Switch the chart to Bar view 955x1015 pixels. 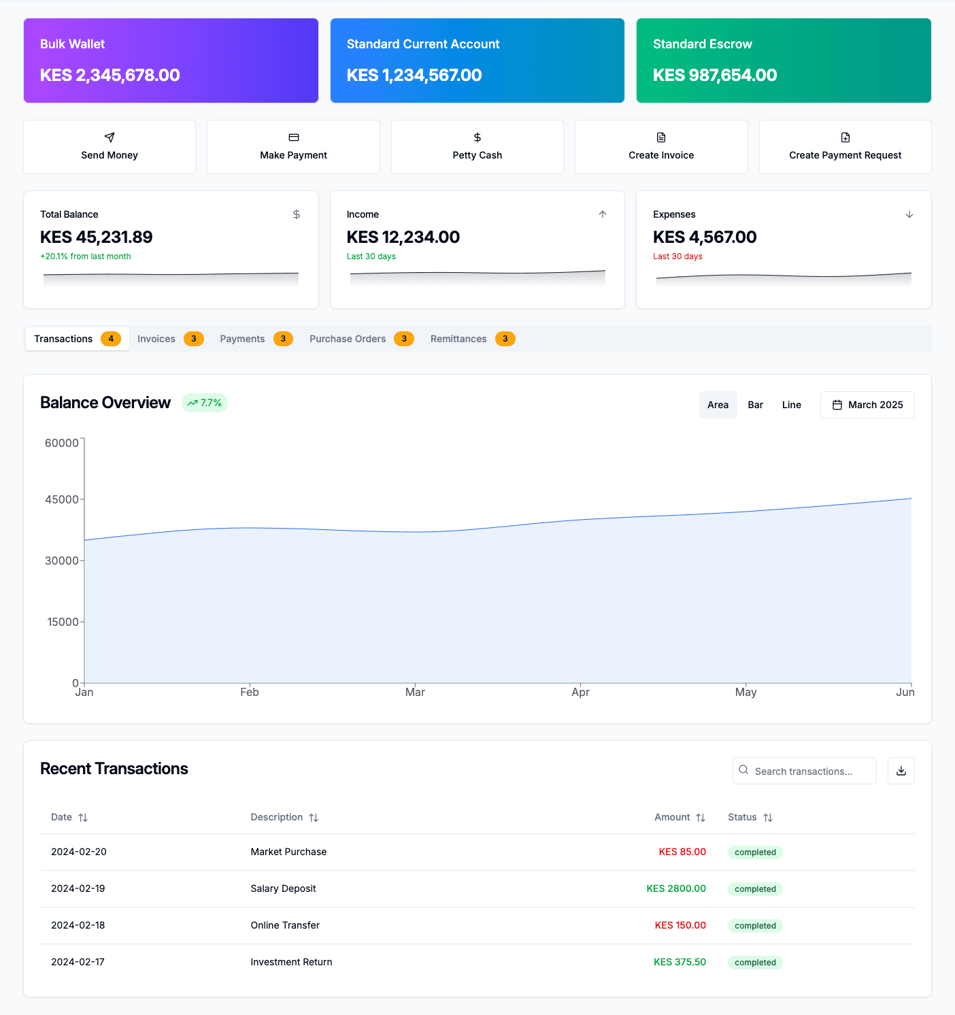755,404
